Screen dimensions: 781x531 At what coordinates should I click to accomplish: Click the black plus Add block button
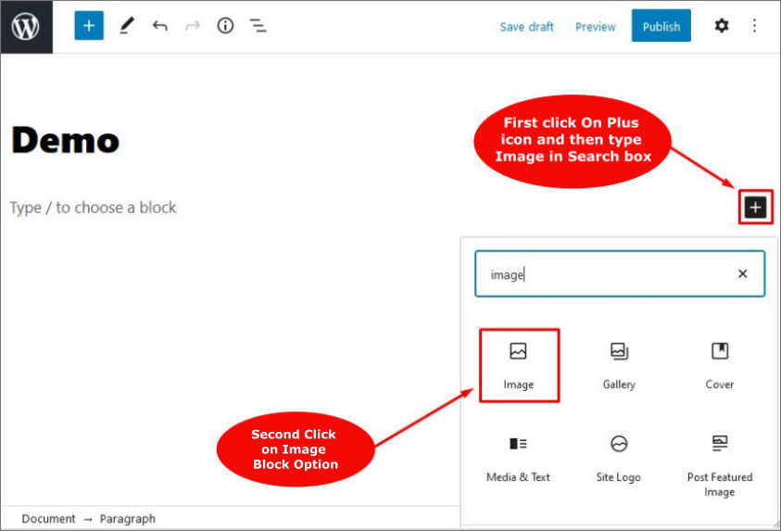pyautogui.click(x=756, y=208)
